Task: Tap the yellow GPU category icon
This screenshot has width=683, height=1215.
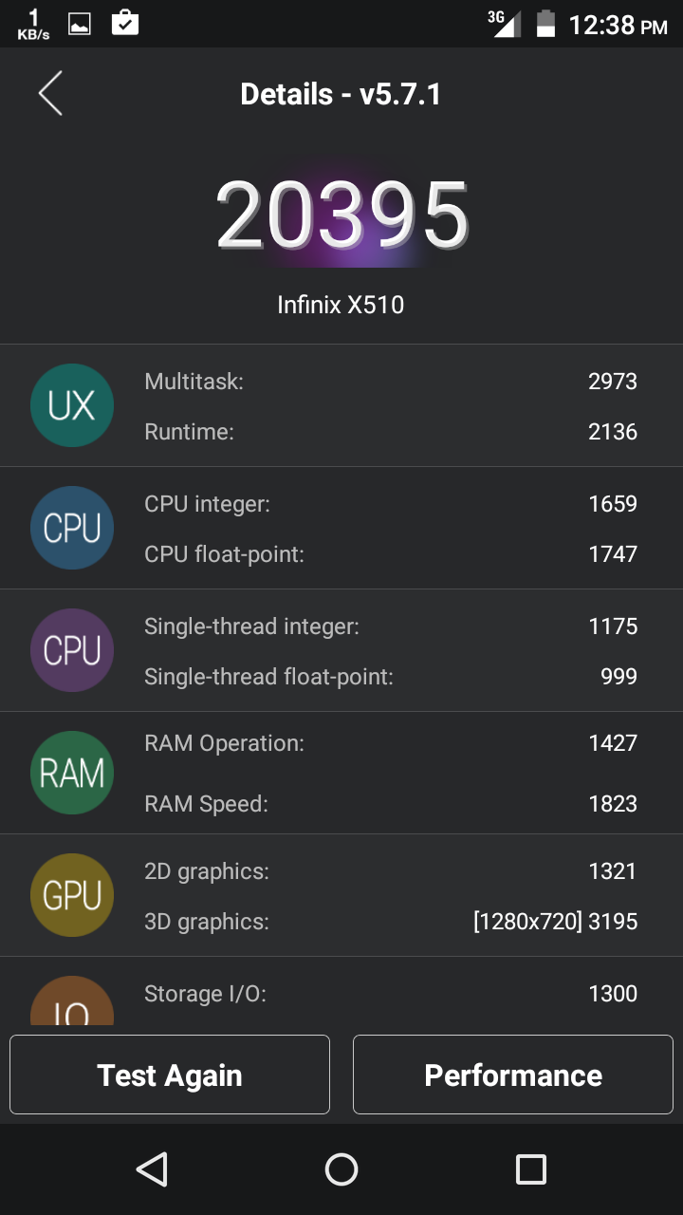Action: coord(72,895)
